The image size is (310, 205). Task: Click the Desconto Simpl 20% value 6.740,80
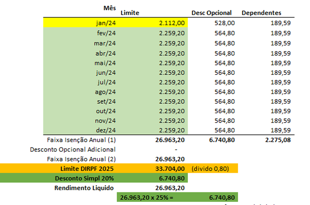point(172,178)
